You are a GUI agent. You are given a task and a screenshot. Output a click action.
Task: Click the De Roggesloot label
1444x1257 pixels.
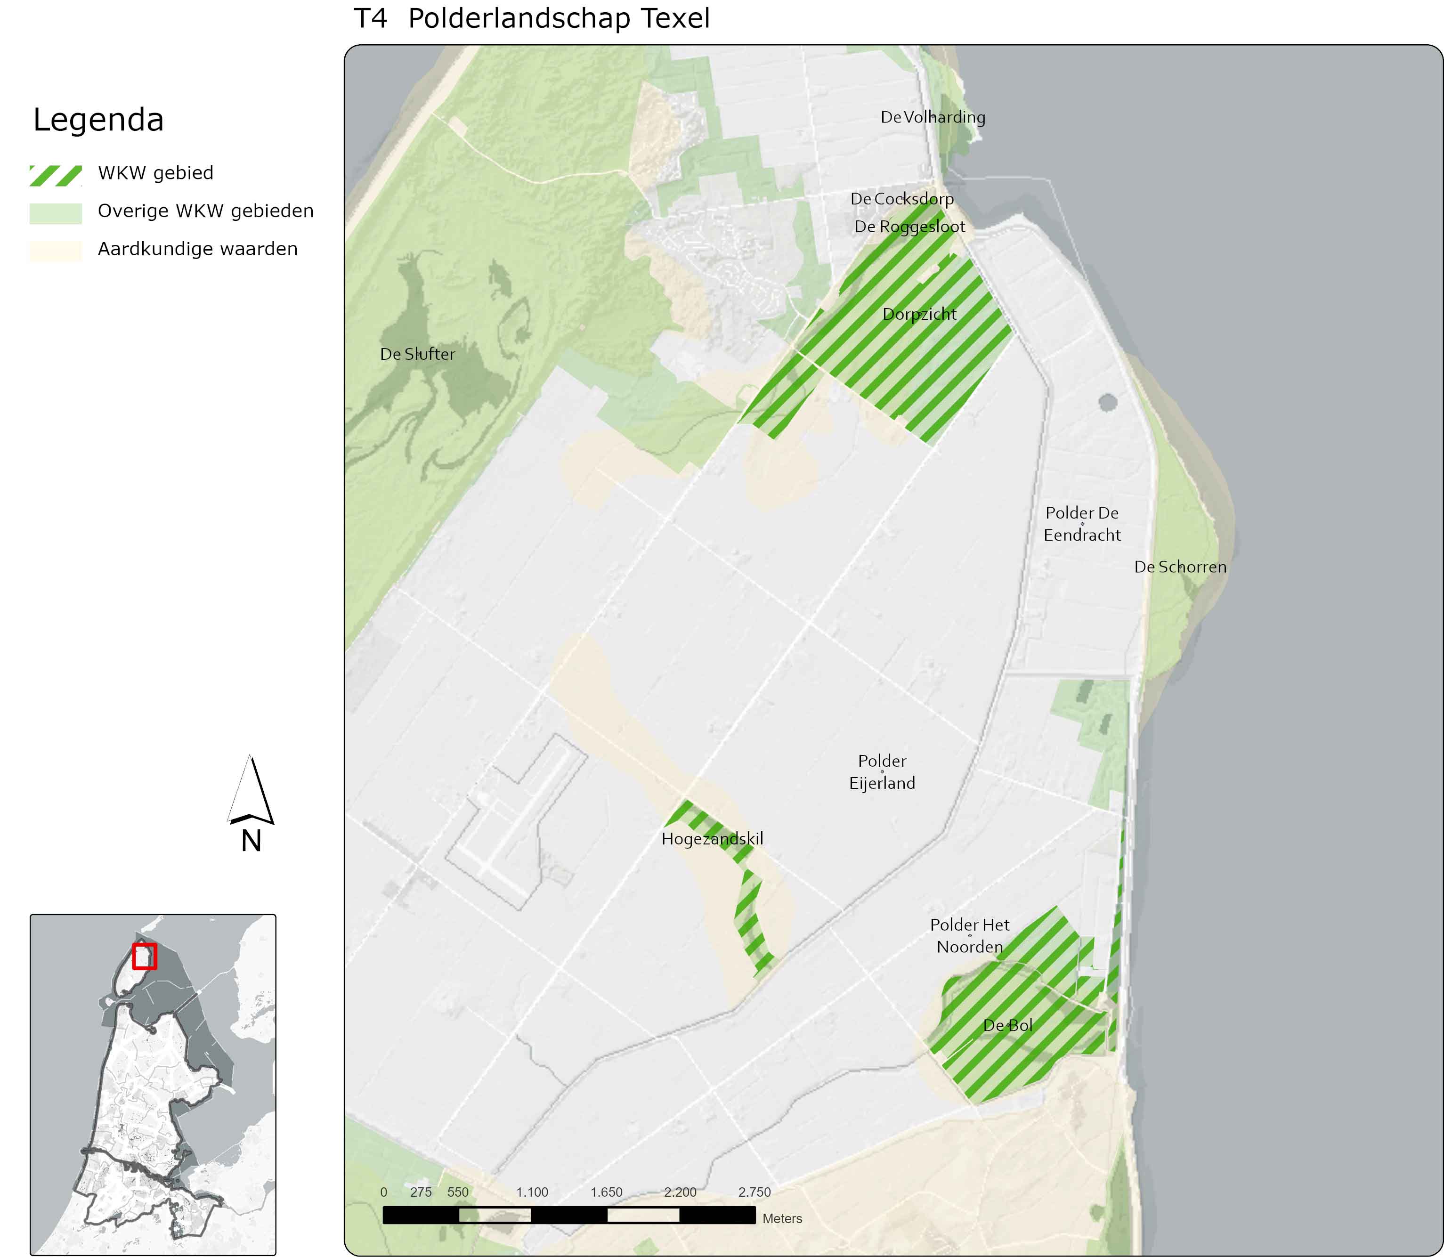[x=909, y=227]
